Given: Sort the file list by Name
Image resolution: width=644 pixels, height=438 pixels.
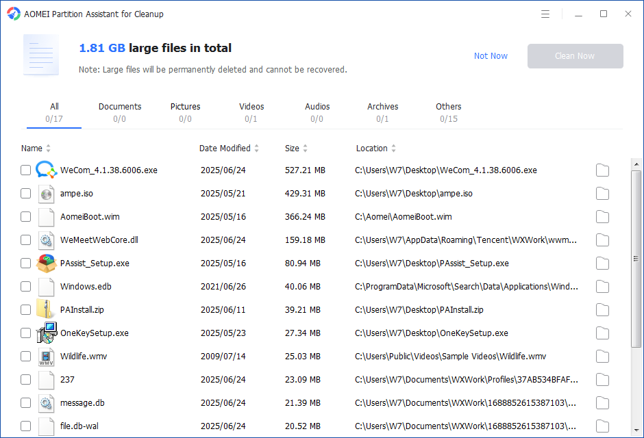Looking at the screenshot, I should click(36, 148).
